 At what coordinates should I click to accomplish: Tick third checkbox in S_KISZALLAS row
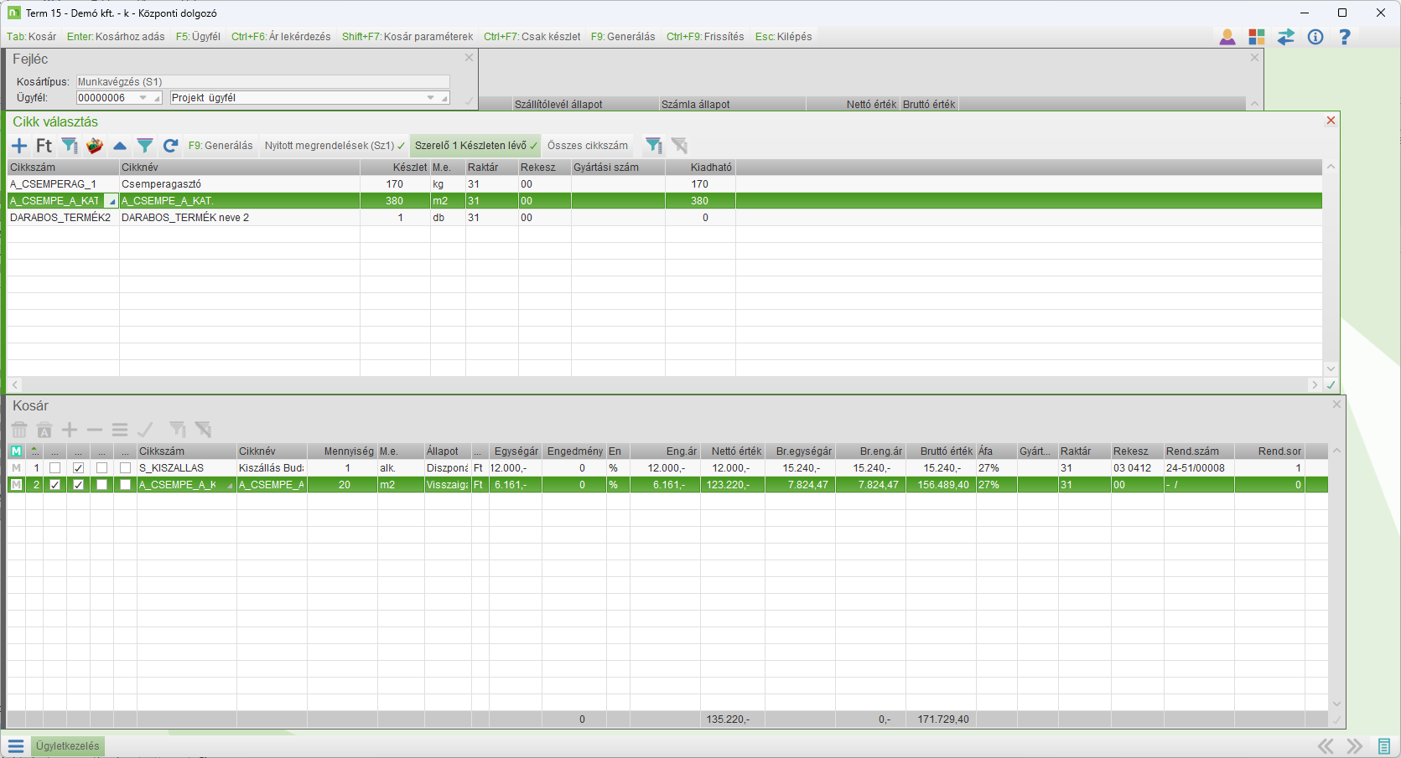[102, 468]
